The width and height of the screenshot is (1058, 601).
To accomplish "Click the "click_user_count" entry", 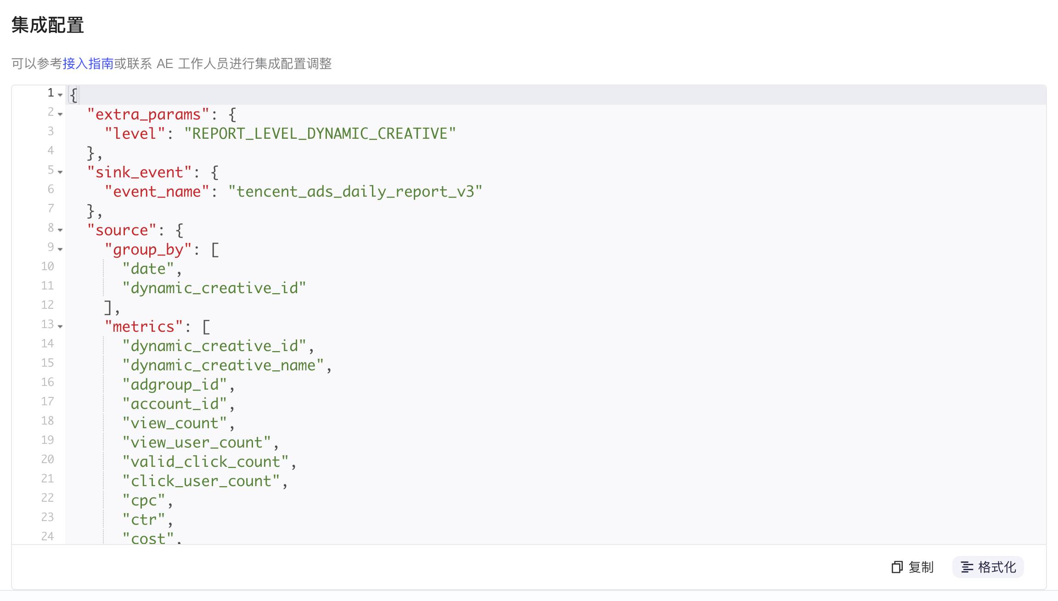I will click(201, 481).
